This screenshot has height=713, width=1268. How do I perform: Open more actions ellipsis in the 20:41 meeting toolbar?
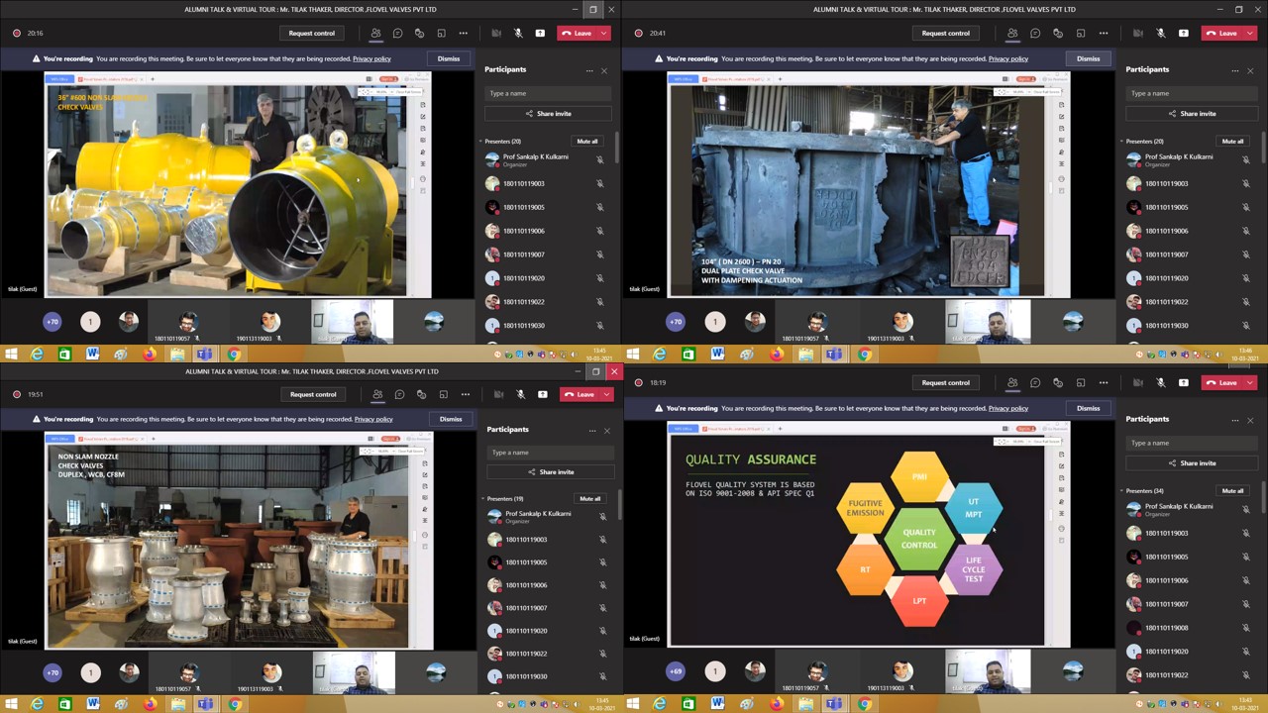click(1103, 33)
